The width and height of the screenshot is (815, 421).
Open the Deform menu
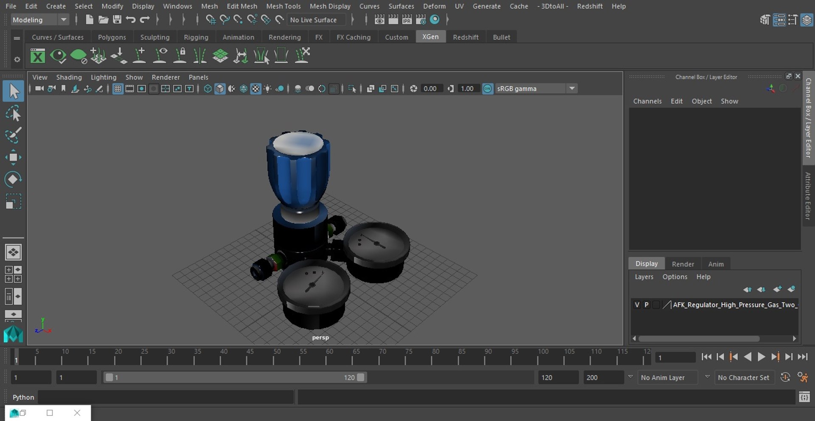(434, 6)
